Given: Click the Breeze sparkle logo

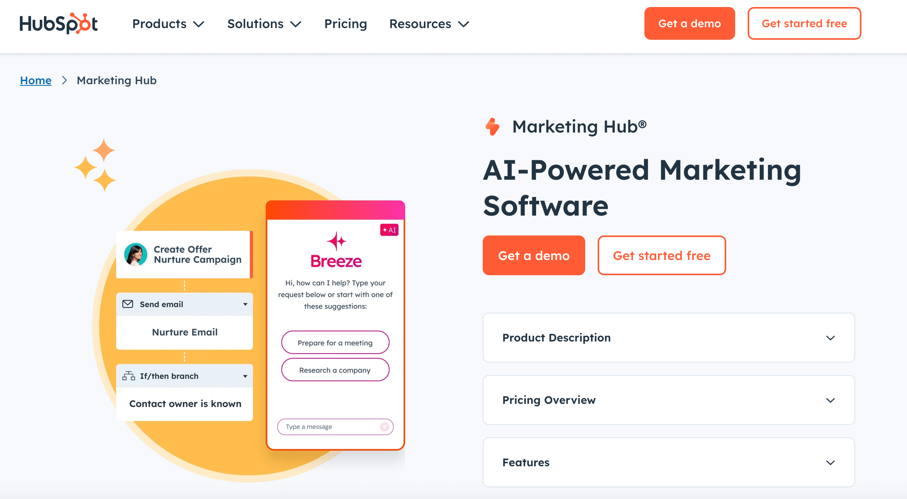Looking at the screenshot, I should [x=336, y=241].
